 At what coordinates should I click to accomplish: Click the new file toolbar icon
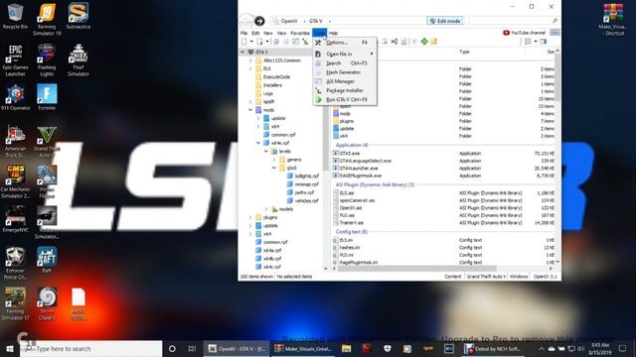(243, 42)
